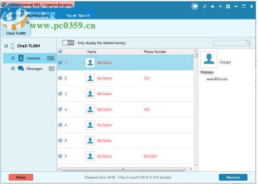258x185 pixels.
Task: Uncheck the Messages category checkbox
Action: tap(13, 69)
